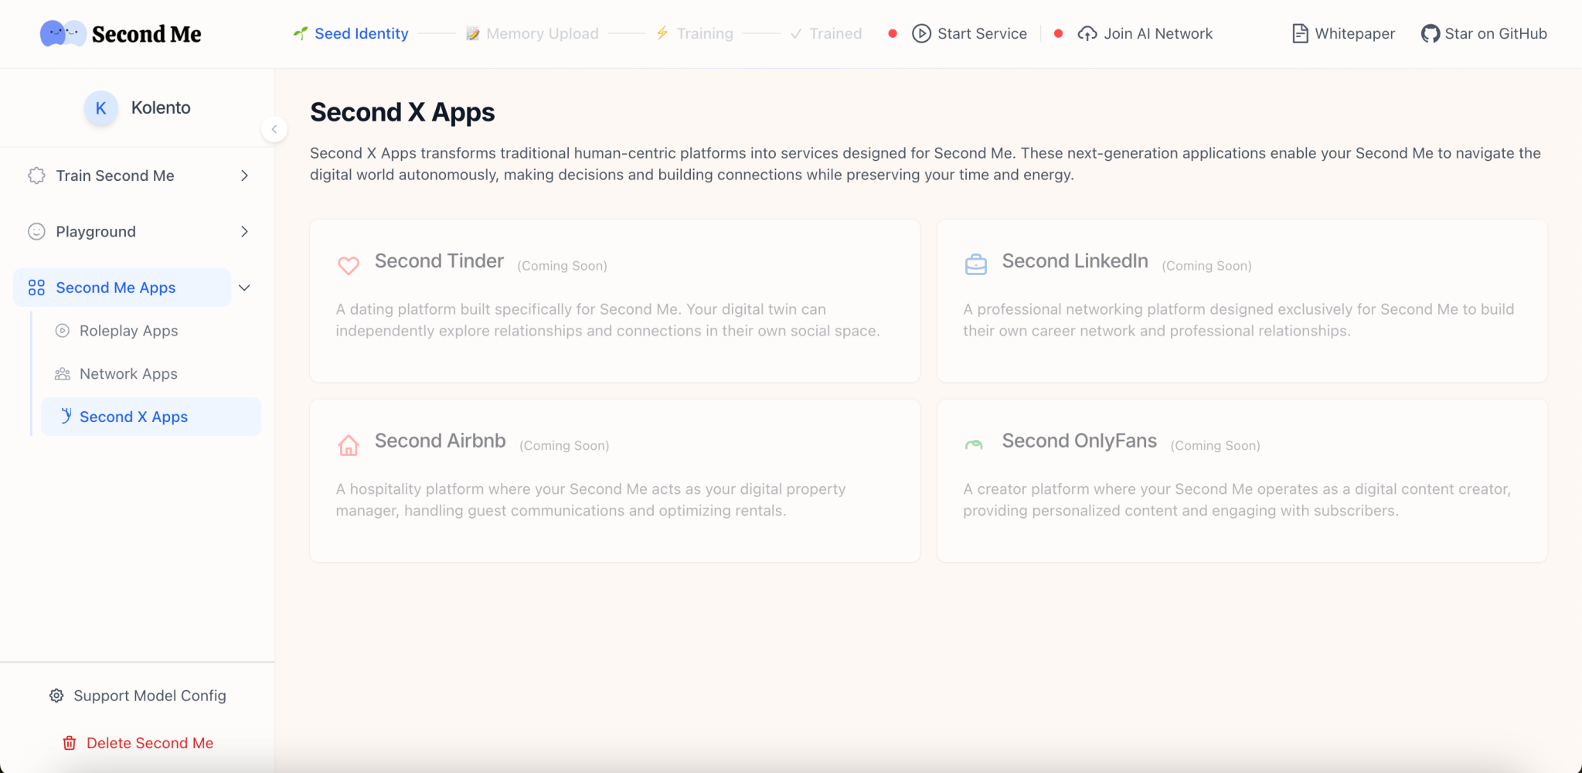Select the Seed Identity sprout icon

coord(299,33)
